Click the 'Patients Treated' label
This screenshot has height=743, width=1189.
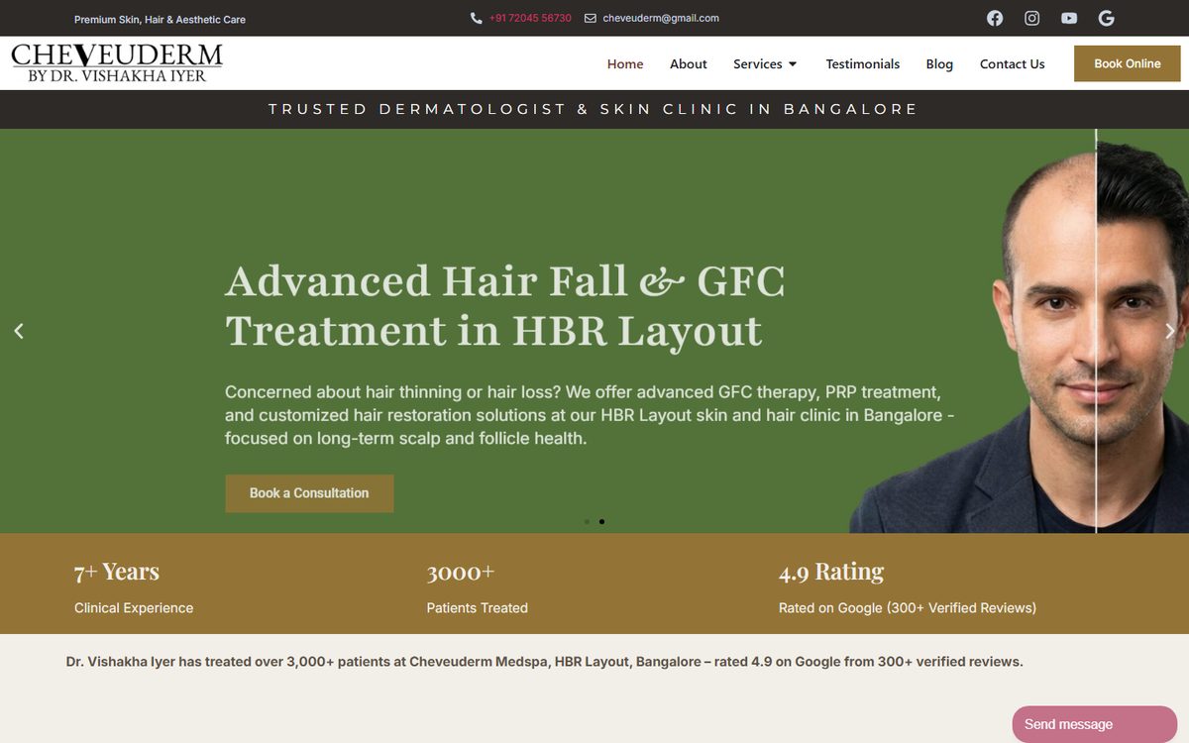click(x=478, y=608)
